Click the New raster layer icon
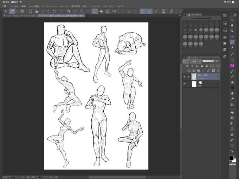The height and width of the screenshot is (179, 239). (x=189, y=71)
